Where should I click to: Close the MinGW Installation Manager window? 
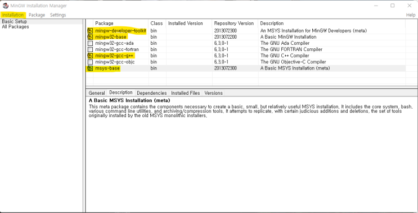pyautogui.click(x=410, y=6)
